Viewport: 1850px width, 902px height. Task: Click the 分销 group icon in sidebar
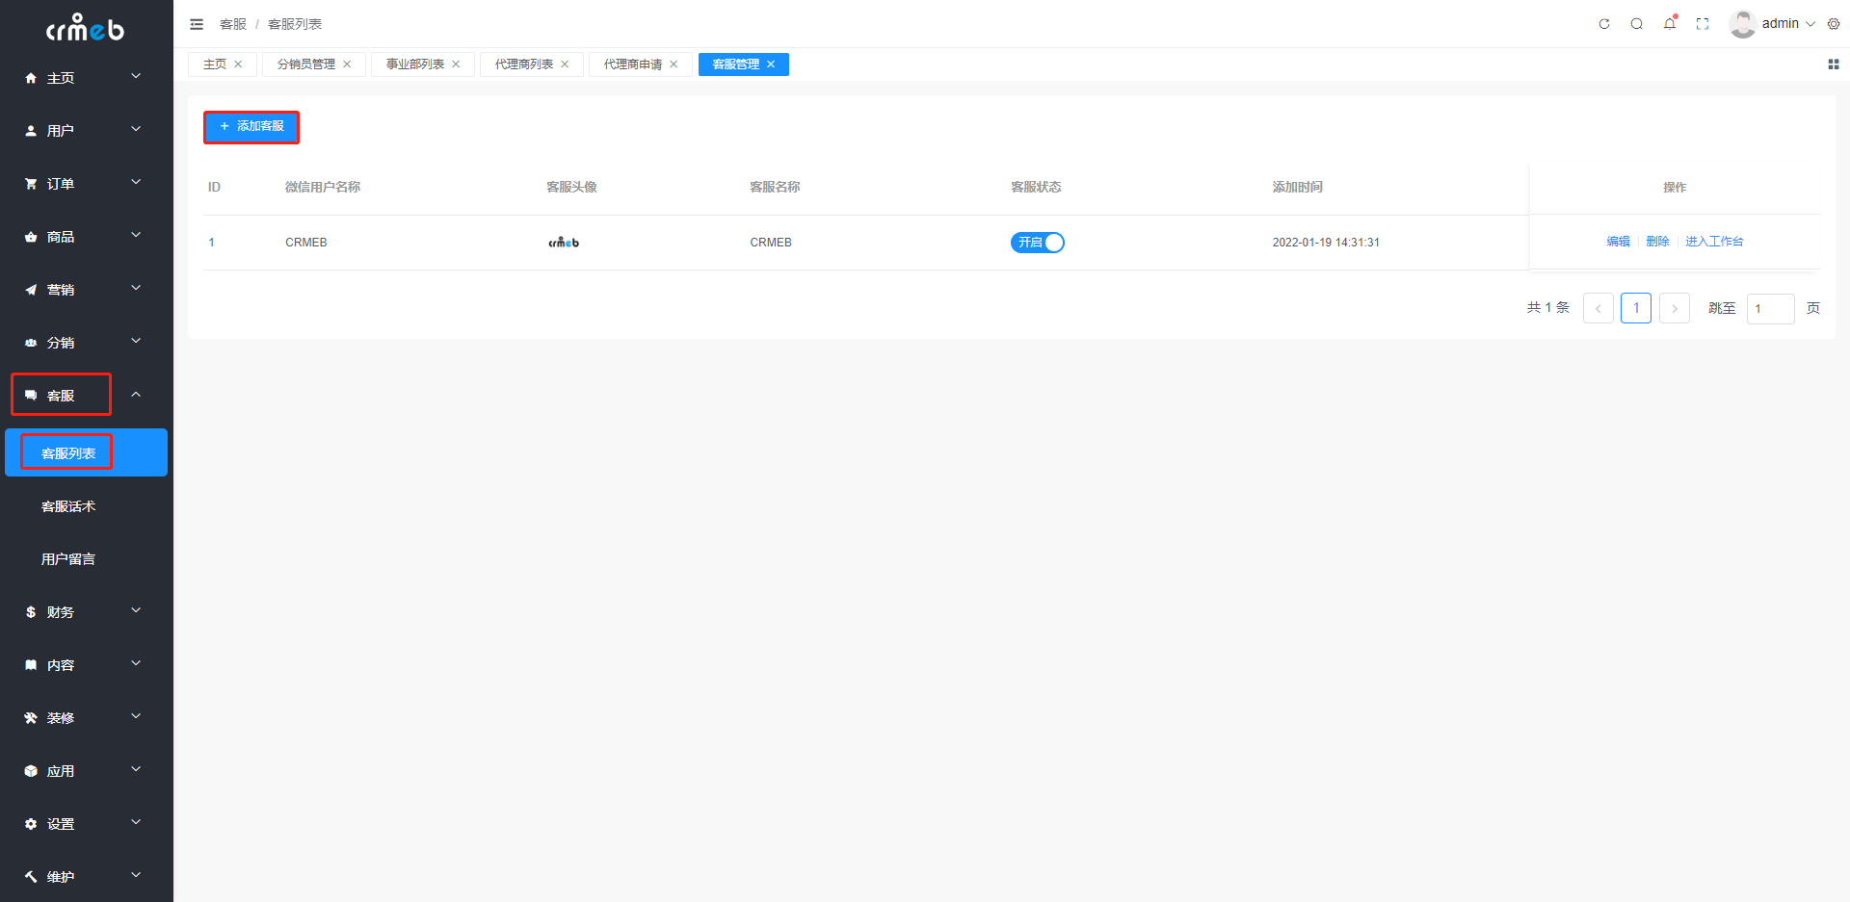tap(31, 343)
